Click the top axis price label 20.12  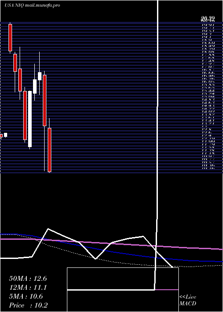pyautogui.click(x=208, y=19)
